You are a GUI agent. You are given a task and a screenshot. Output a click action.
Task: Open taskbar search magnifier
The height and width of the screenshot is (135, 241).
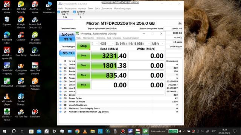pyautogui.click(x=14, y=131)
